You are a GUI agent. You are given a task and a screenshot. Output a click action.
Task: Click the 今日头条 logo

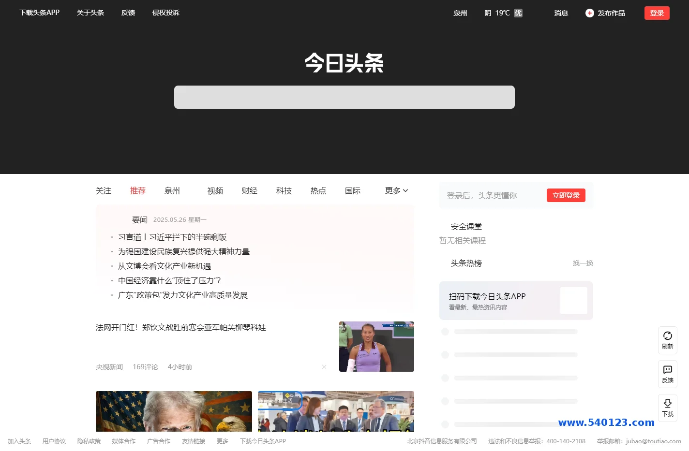click(344, 63)
